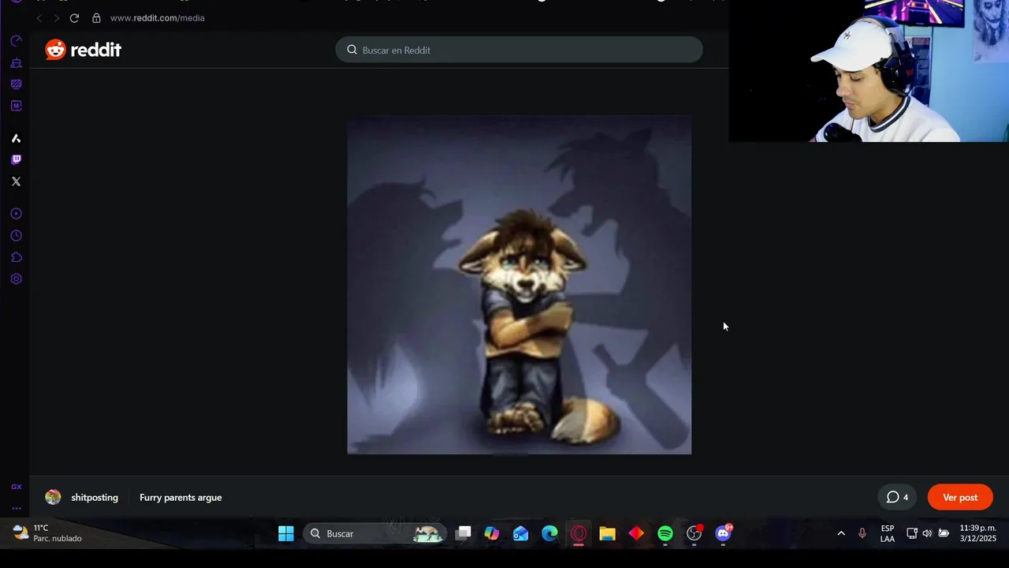Change the ESP LAA keyboard language
Screen dimensions: 1009x568
point(888,534)
